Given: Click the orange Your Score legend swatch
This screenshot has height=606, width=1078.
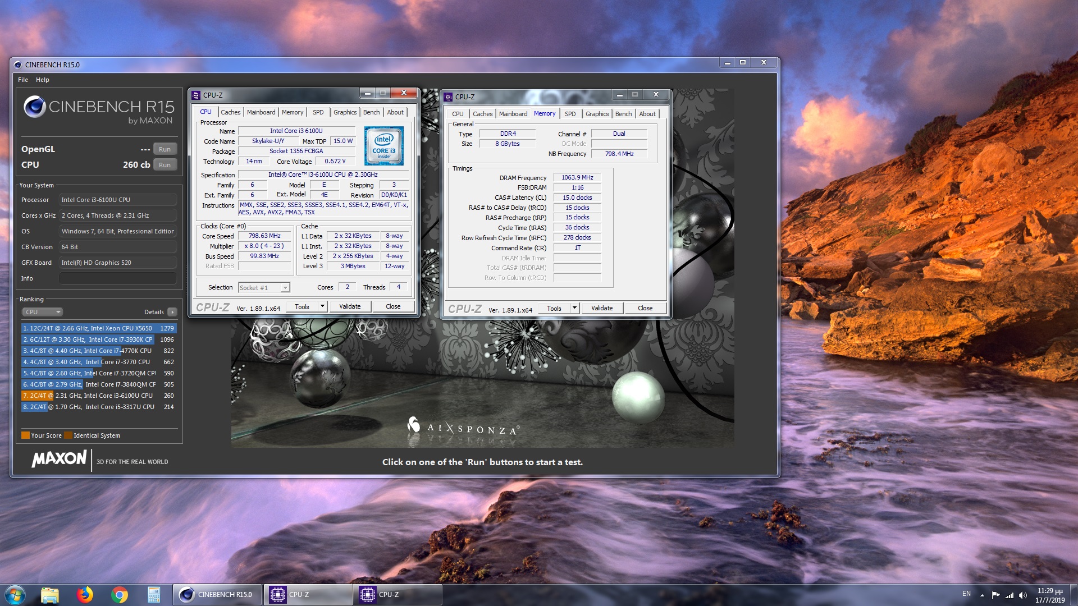Looking at the screenshot, I should [25, 435].
